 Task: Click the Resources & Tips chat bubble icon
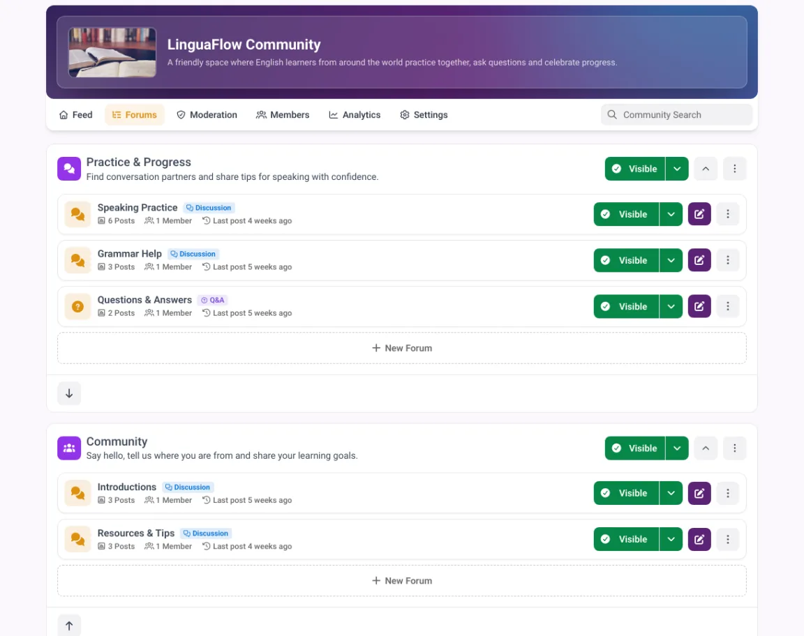coord(78,539)
